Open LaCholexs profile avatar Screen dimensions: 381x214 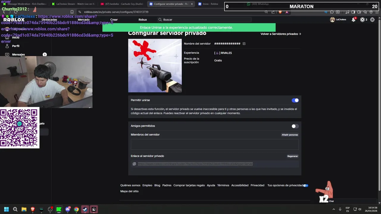coord(332,20)
